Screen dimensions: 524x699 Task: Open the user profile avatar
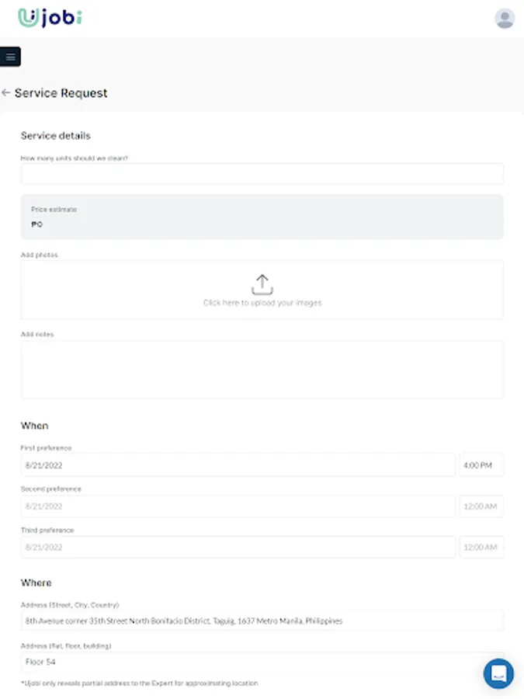click(505, 19)
